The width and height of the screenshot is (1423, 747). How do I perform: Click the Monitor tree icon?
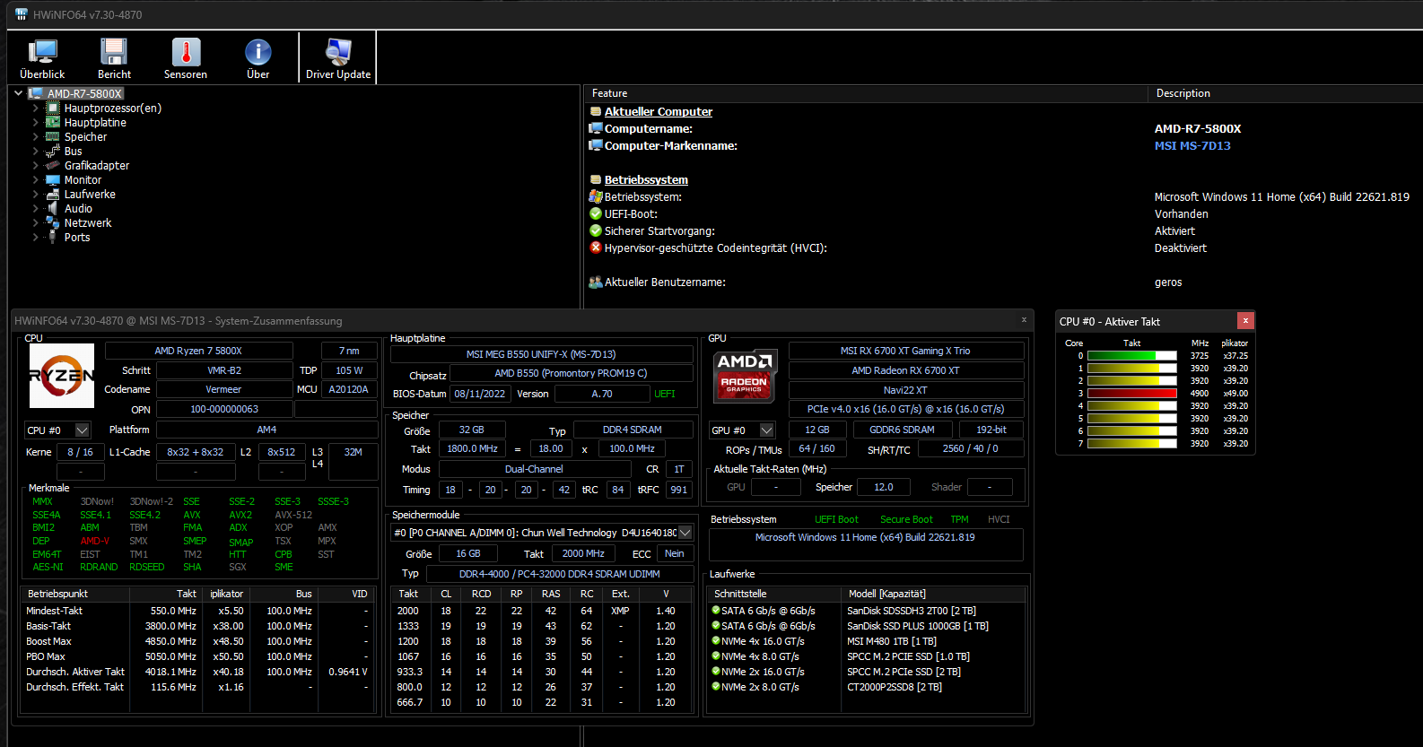point(53,179)
